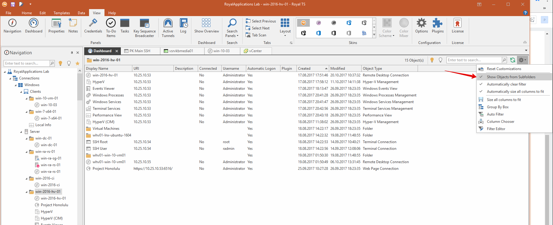This screenshot has width=553, height=225.
Task: Switch to the vCenter tab
Action: [255, 51]
